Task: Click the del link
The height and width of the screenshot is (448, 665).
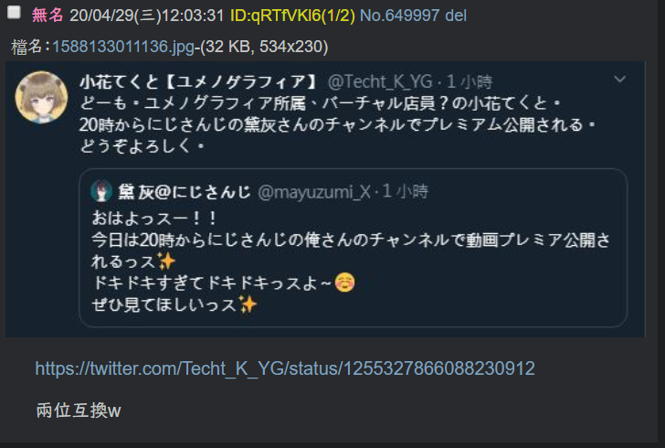Action: pyautogui.click(x=456, y=16)
